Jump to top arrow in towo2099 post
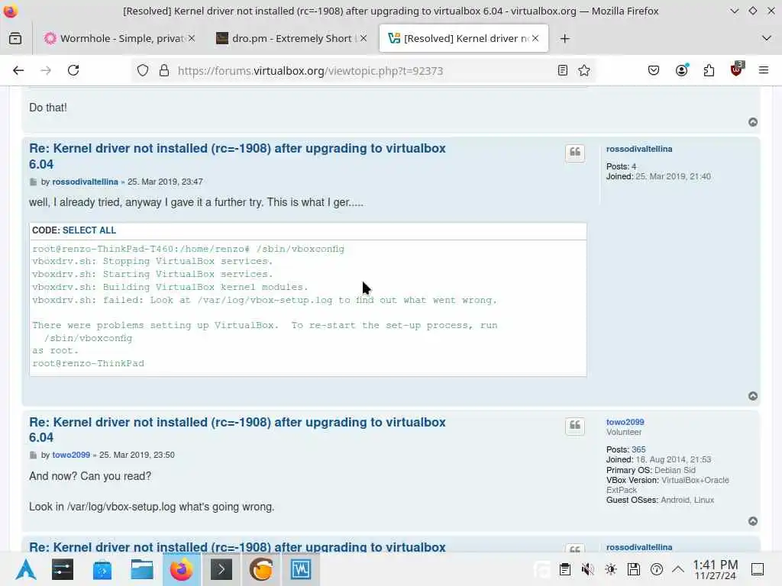Image resolution: width=782 pixels, height=586 pixels. (753, 521)
